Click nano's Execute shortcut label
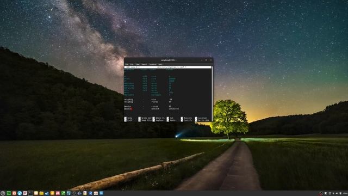348x196 pixels. point(188,118)
